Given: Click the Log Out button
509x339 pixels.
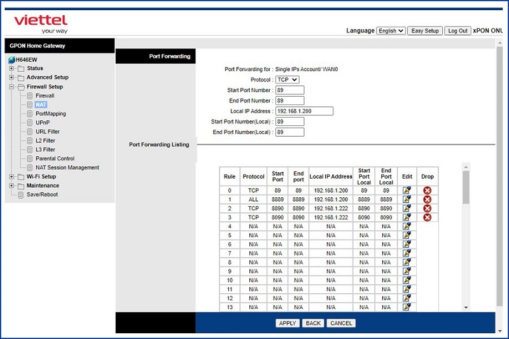Looking at the screenshot, I should click(457, 31).
